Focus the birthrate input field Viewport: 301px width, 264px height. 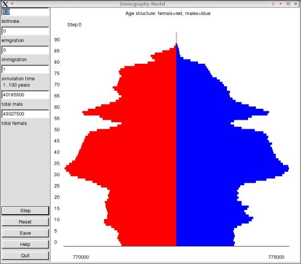pyautogui.click(x=25, y=12)
